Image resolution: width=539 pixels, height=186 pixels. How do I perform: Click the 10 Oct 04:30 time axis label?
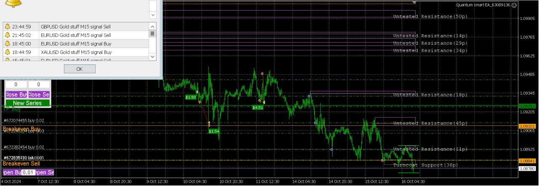tap(195, 182)
